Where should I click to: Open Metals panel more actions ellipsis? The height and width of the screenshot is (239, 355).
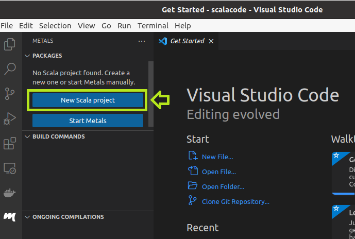pos(142,41)
